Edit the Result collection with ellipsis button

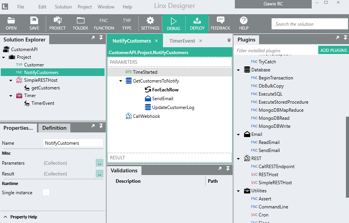(x=99, y=173)
